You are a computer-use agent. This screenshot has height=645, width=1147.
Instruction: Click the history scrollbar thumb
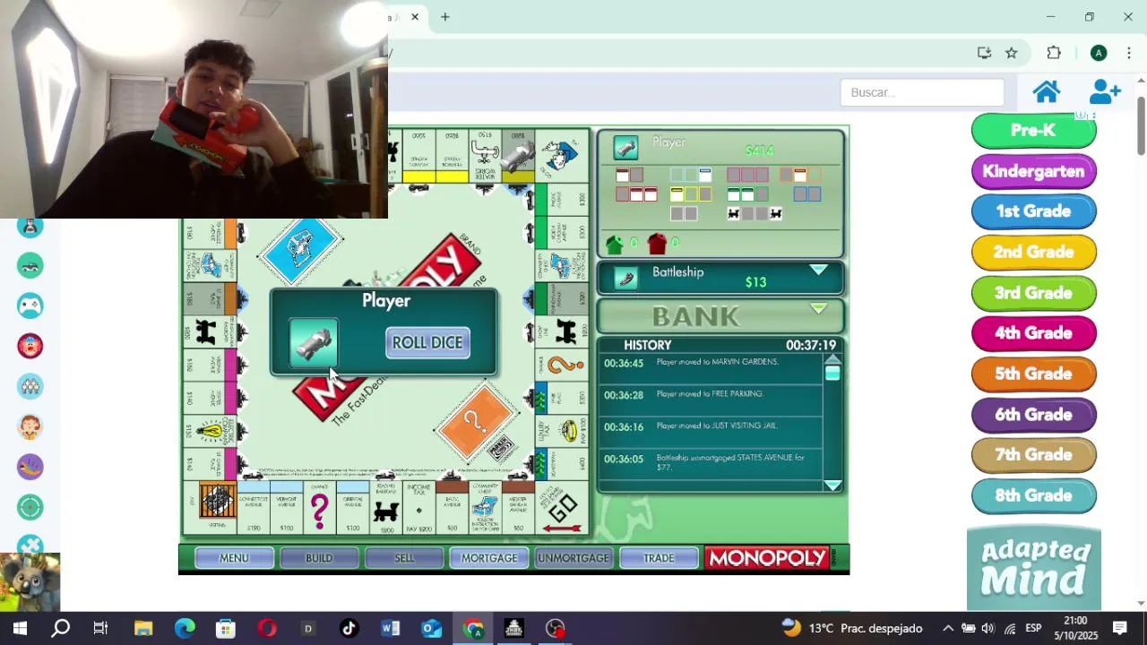832,372
